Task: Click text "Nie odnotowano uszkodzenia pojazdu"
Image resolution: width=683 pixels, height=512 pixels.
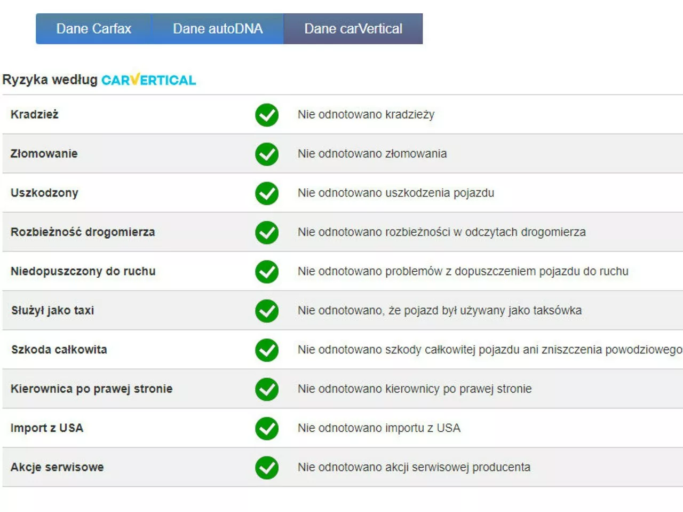Action: click(x=395, y=193)
